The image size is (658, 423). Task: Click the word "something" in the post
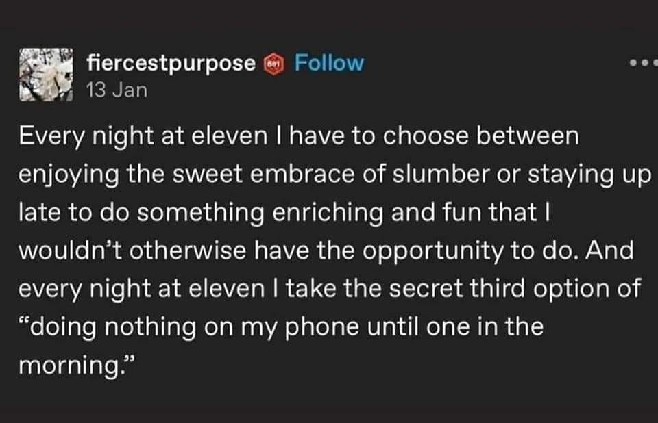(x=189, y=212)
